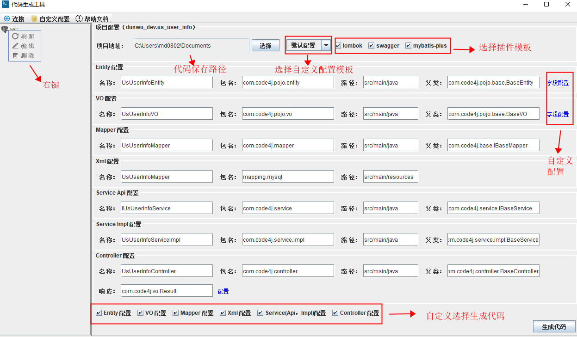Choose 编辑 from the context menu
577x337 pixels.
tap(25, 46)
